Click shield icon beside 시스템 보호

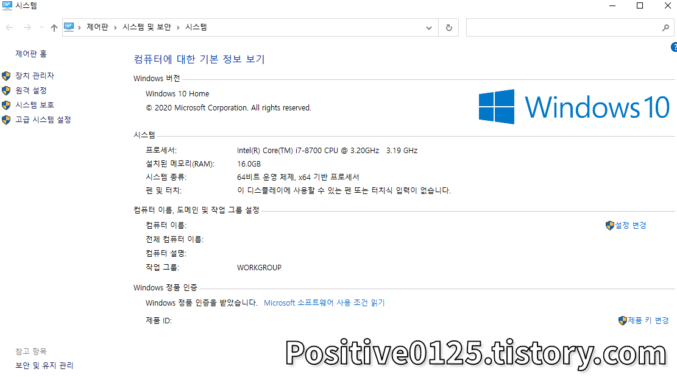click(6, 105)
